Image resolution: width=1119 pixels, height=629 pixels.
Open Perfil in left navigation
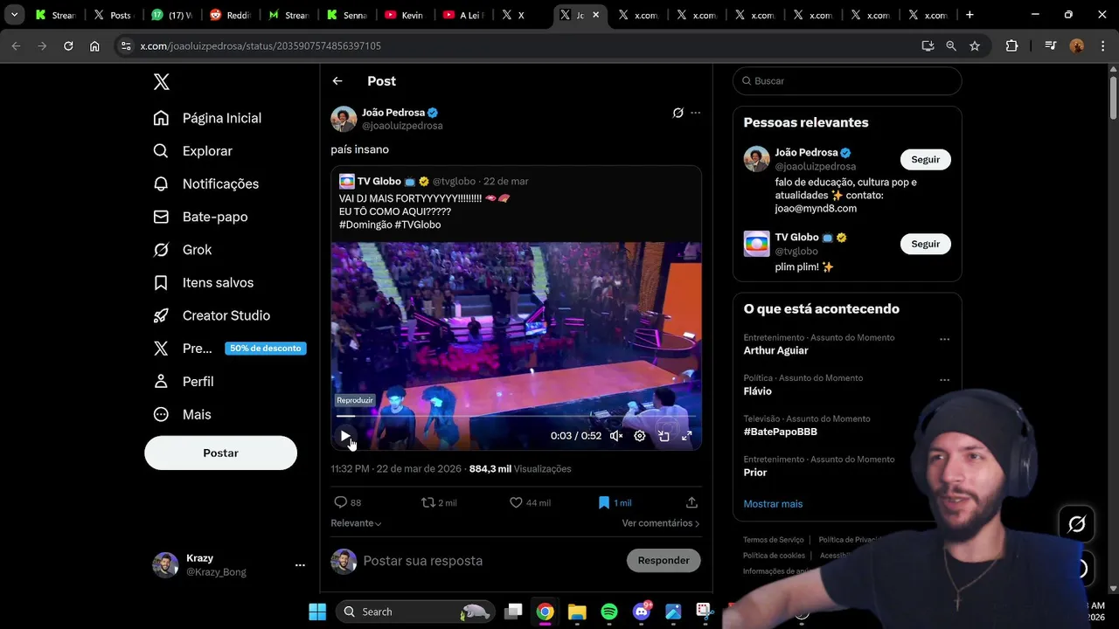(184, 382)
